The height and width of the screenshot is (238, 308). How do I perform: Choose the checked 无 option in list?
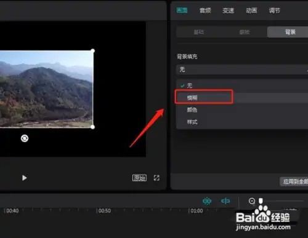[x=242, y=85]
